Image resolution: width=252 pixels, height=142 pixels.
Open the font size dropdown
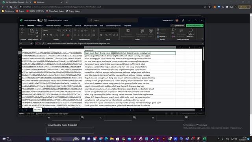pyautogui.click(x=64, y=31)
